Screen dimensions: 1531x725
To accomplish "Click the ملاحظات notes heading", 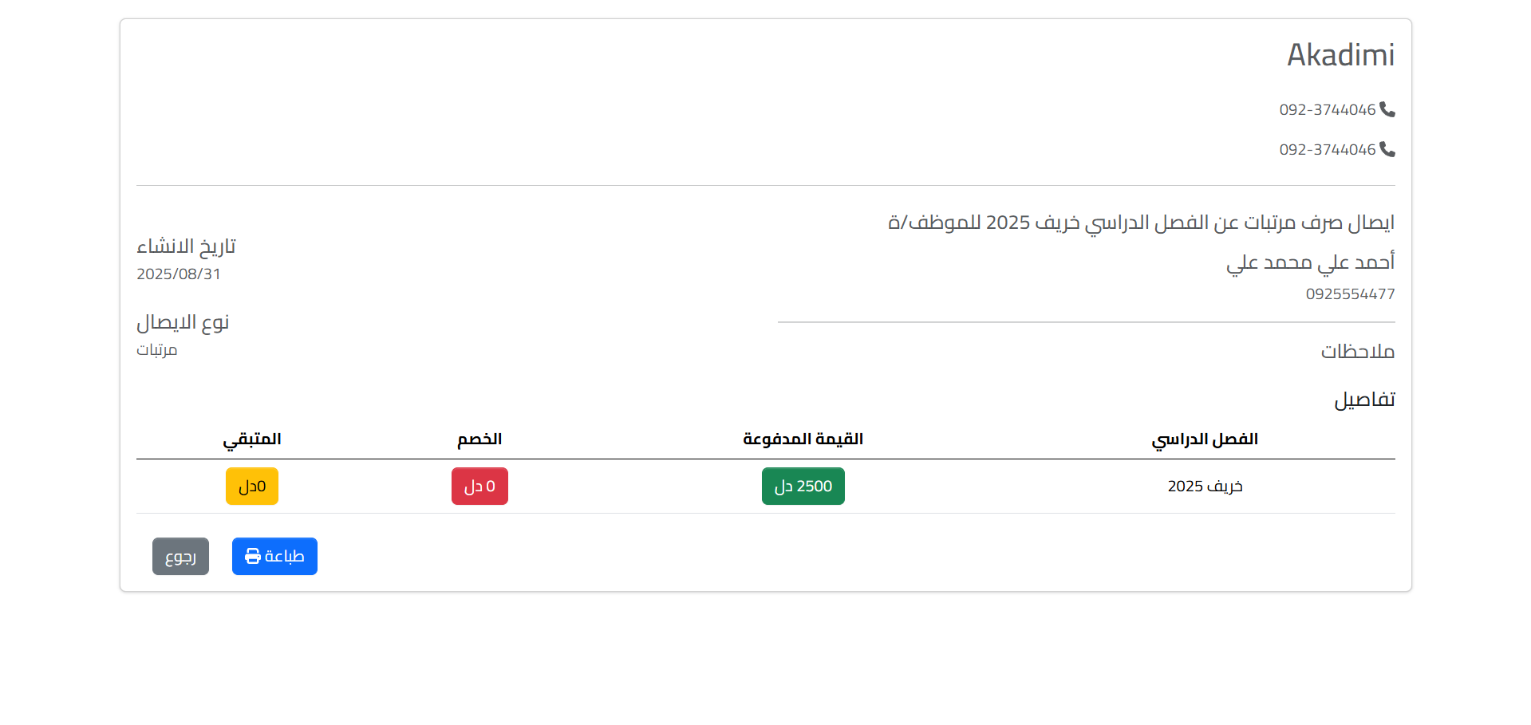I will pyautogui.click(x=1357, y=352).
